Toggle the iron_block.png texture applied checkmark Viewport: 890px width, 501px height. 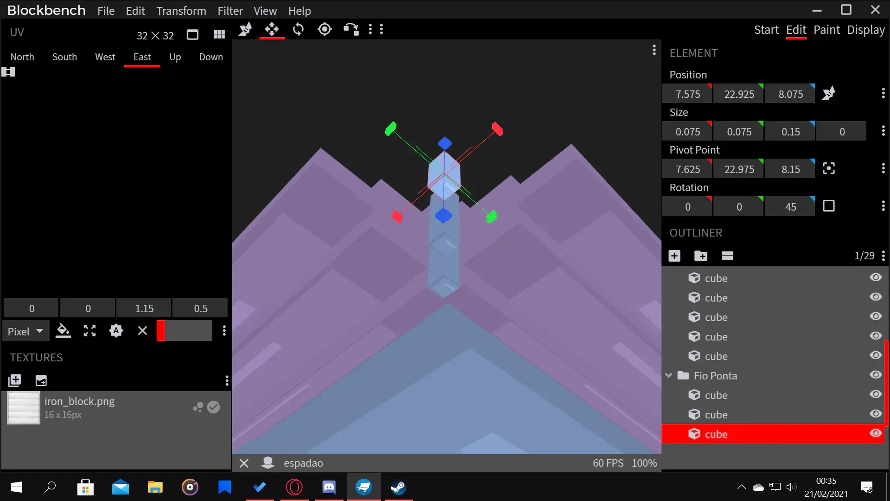pyautogui.click(x=213, y=407)
